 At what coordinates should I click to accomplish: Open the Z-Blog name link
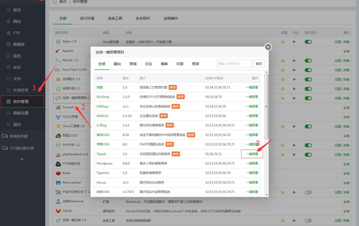click(x=102, y=125)
